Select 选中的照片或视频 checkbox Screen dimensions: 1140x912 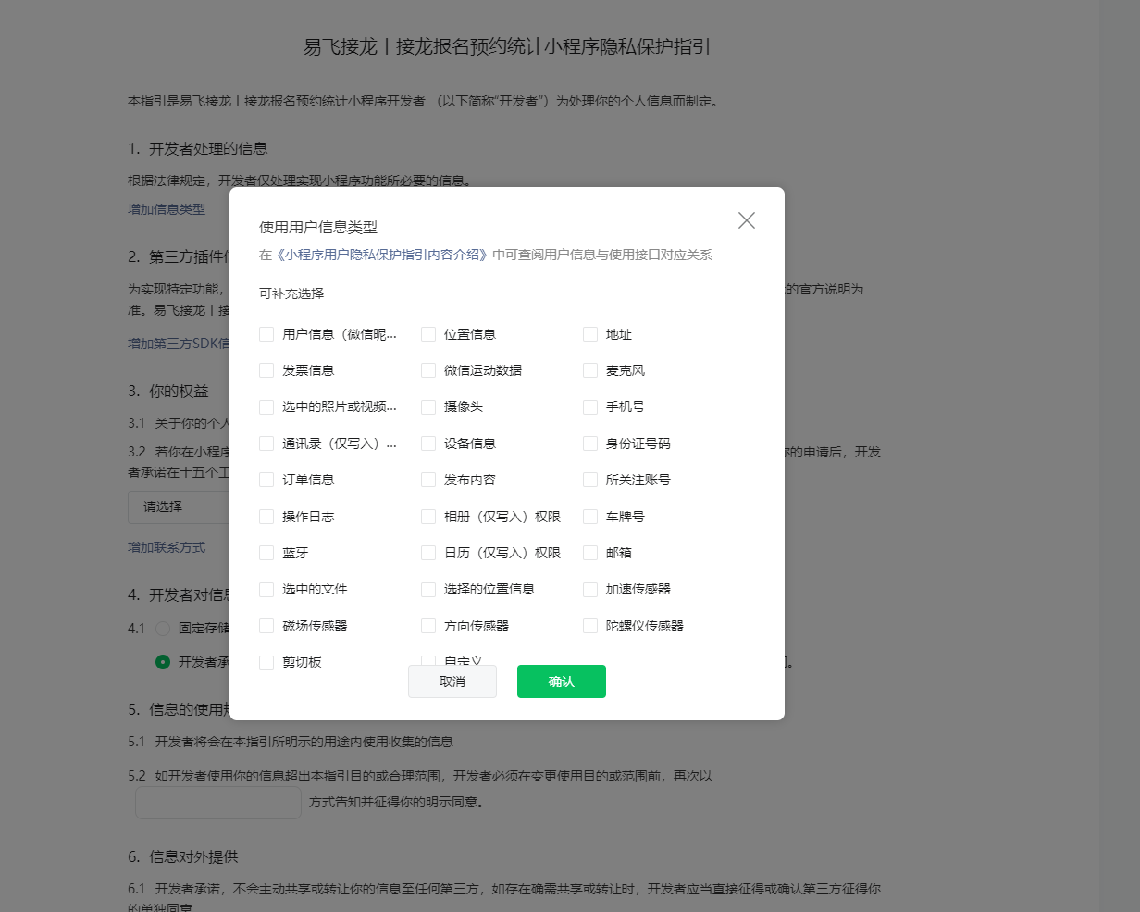tap(266, 406)
